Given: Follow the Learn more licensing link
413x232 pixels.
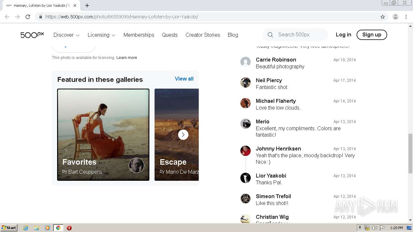Looking at the screenshot, I should tap(127, 58).
